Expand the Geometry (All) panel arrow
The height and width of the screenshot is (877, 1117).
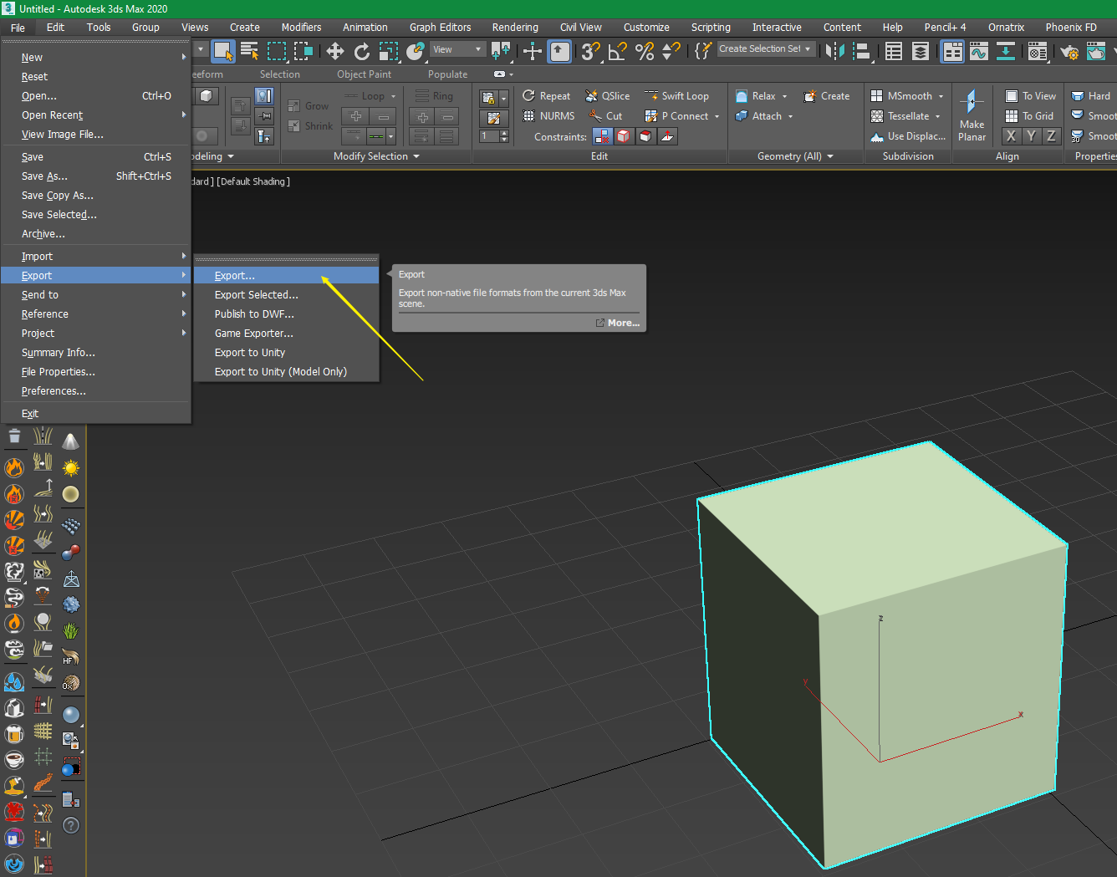pyautogui.click(x=830, y=156)
